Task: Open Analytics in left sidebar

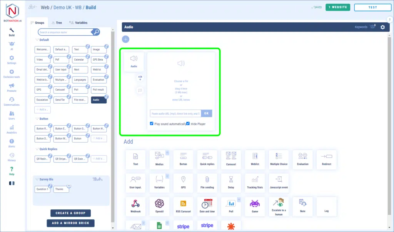Action: click(12, 129)
